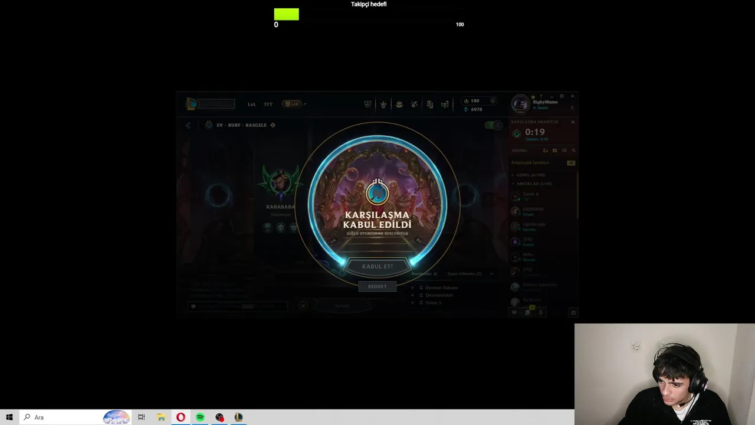Open Task View on the taskbar

(x=142, y=417)
